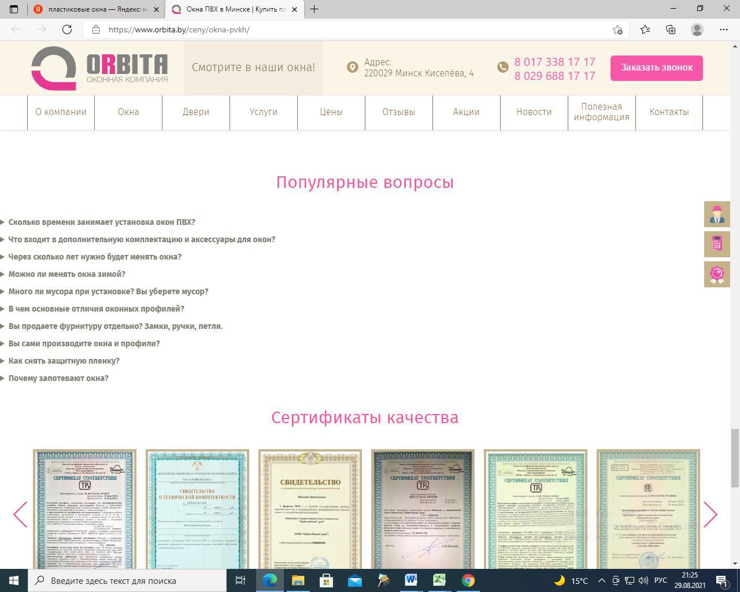740x592 pixels.
Task: Call phone number 8 017 338 17 17
Action: pos(554,62)
